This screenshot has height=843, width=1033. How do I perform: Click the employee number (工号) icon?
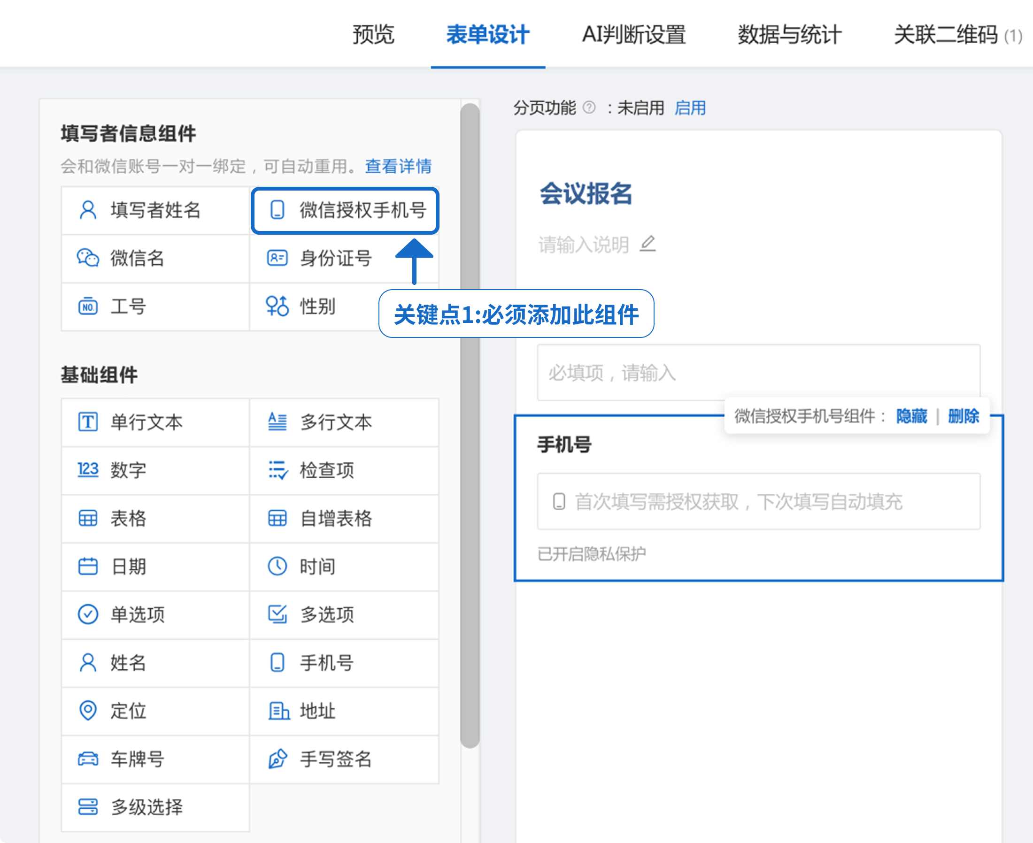[x=88, y=307]
